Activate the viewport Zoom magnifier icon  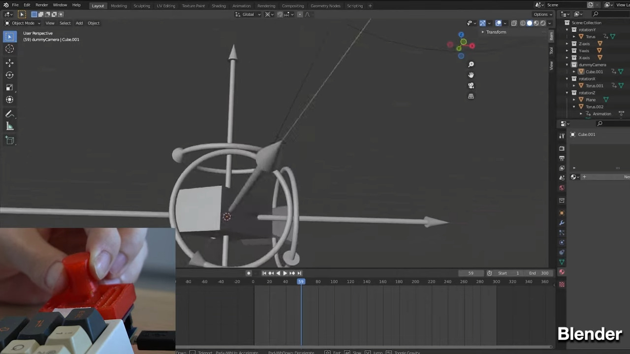pyautogui.click(x=471, y=64)
